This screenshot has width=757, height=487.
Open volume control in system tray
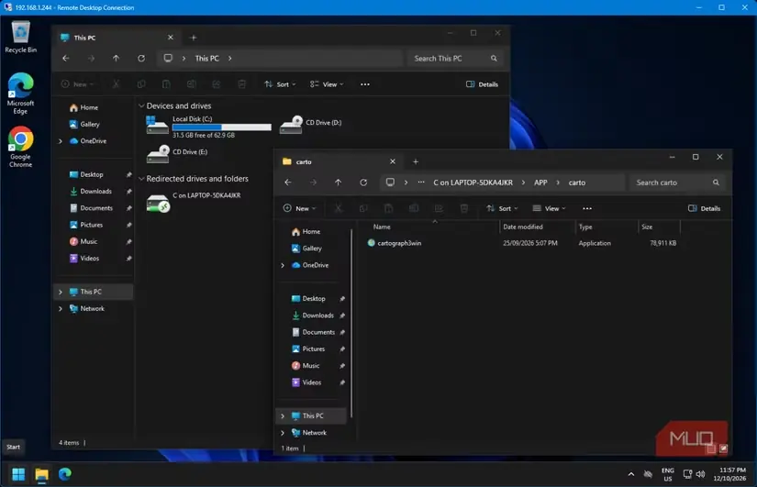pyautogui.click(x=700, y=474)
